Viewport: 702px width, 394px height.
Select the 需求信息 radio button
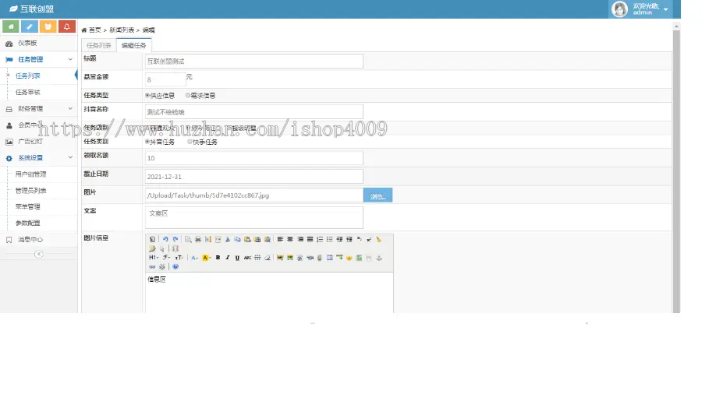tap(187, 96)
